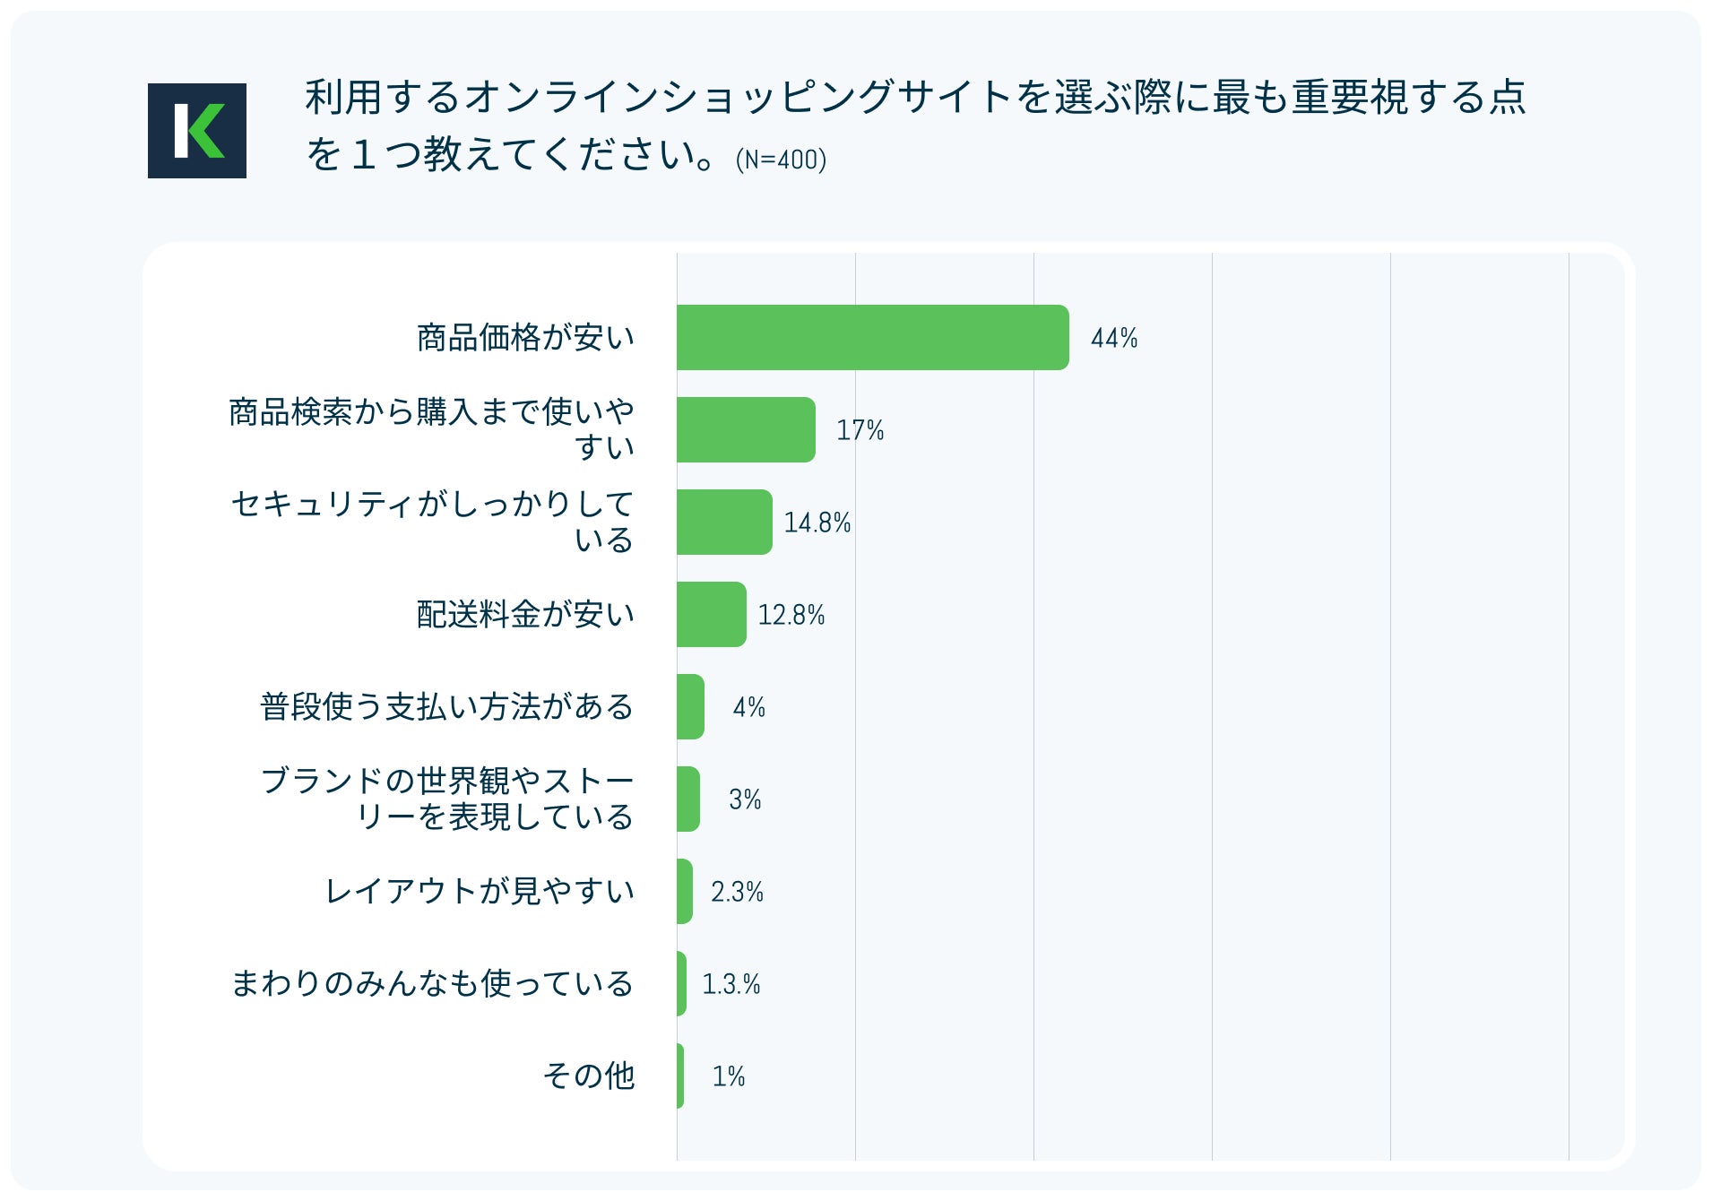Select the レイアウトが見やすい label
This screenshot has width=1712, height=1201.
480,892
